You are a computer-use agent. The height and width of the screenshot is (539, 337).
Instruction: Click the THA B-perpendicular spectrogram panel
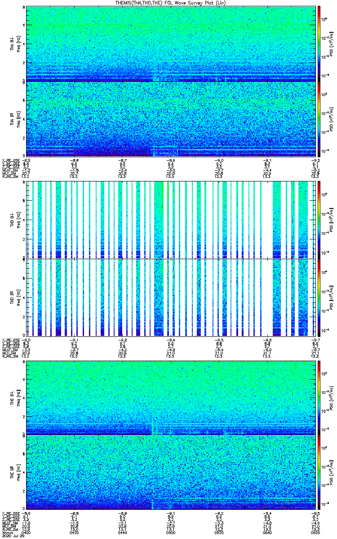click(x=170, y=44)
